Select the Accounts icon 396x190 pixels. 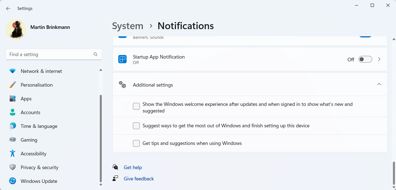pos(13,112)
